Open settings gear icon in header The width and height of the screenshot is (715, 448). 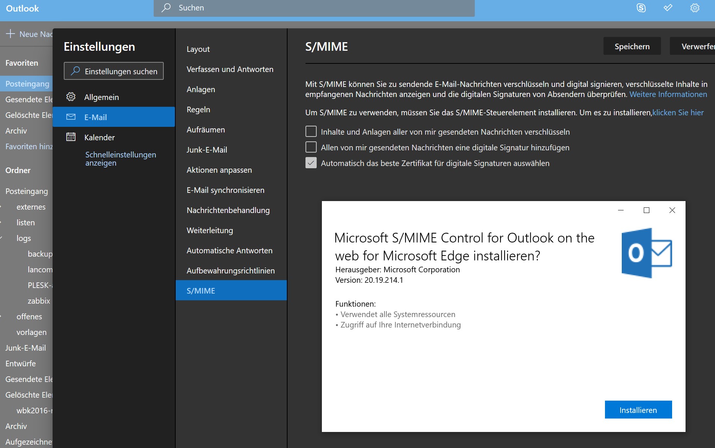pyautogui.click(x=694, y=8)
